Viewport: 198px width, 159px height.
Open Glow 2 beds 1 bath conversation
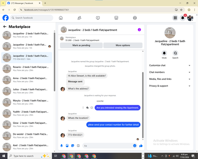27,124
